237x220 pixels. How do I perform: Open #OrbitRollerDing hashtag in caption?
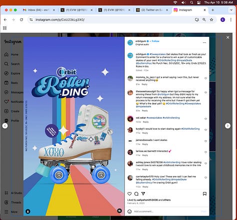point(167,60)
